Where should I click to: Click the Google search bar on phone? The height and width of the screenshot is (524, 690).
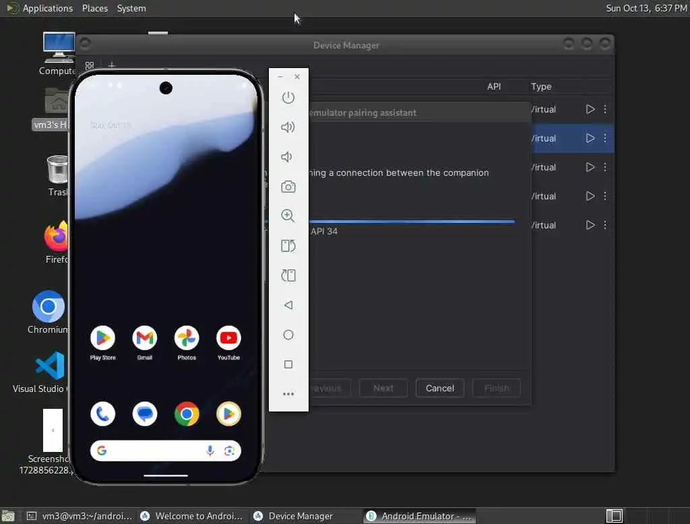(x=166, y=451)
